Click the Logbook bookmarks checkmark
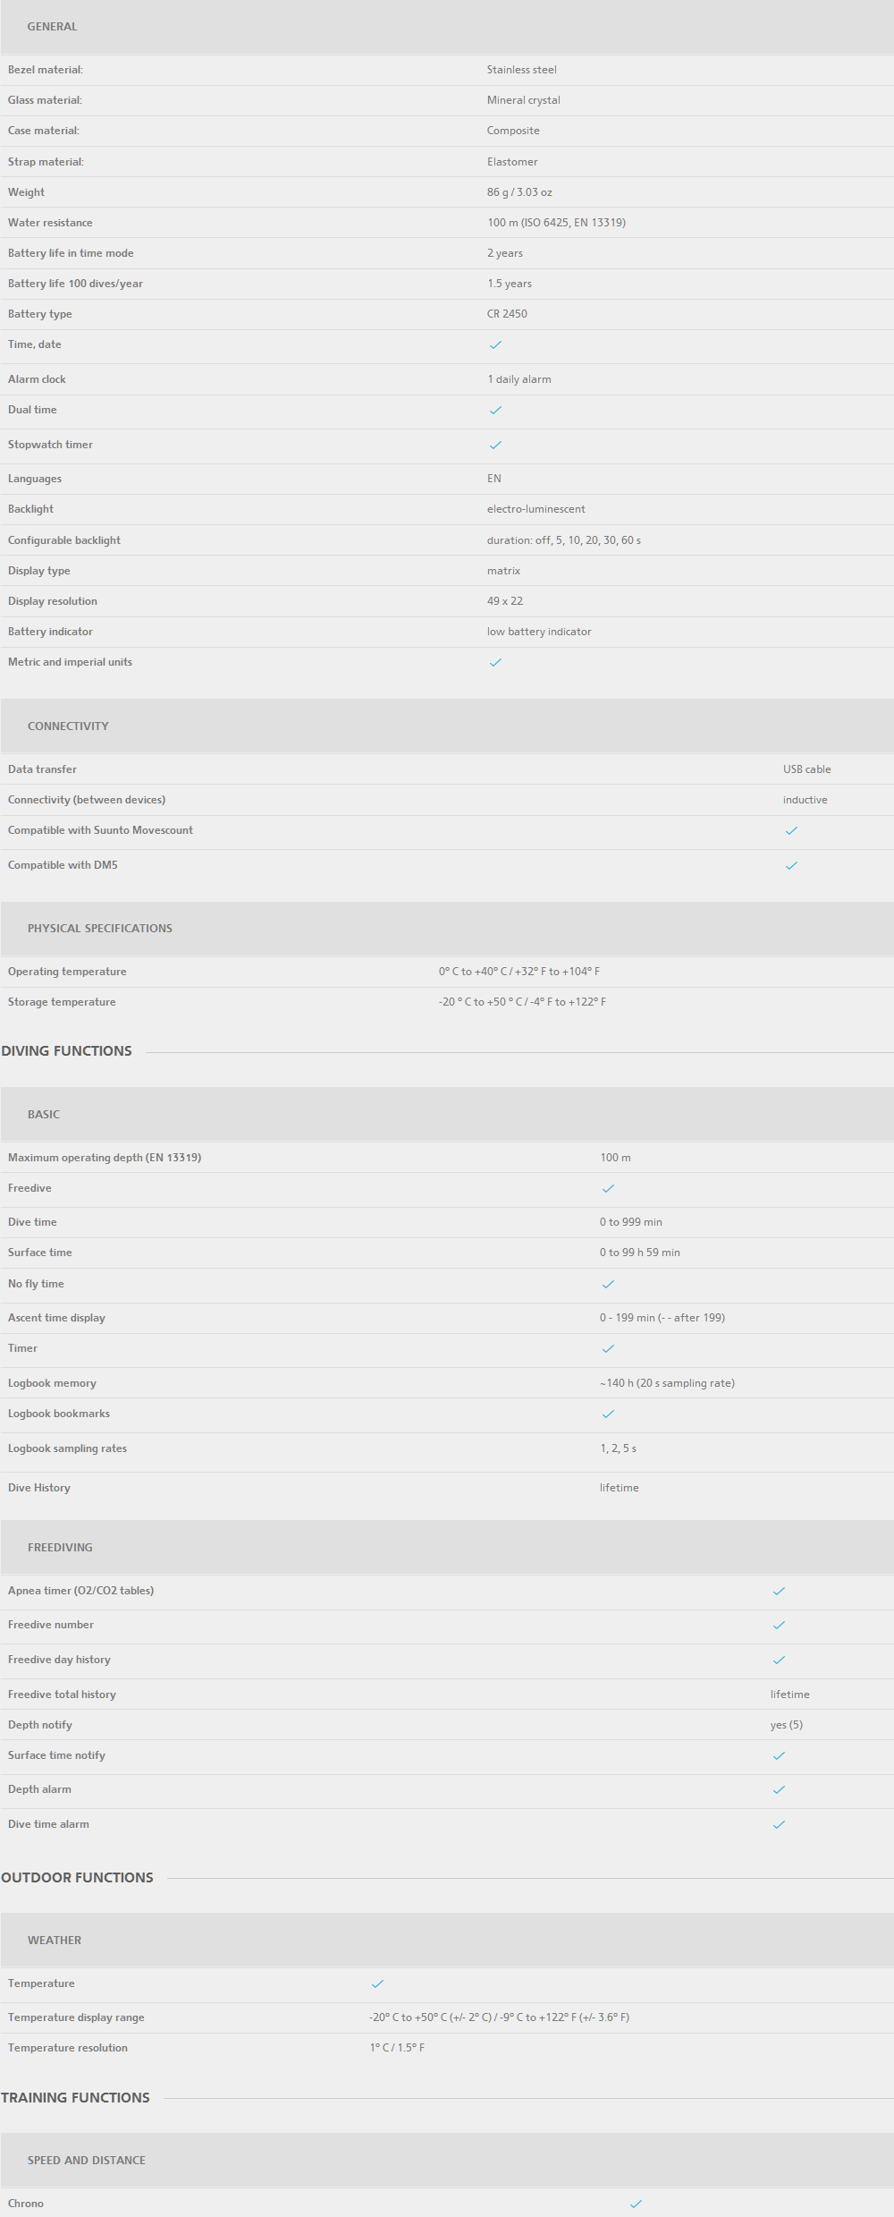 tap(608, 1414)
